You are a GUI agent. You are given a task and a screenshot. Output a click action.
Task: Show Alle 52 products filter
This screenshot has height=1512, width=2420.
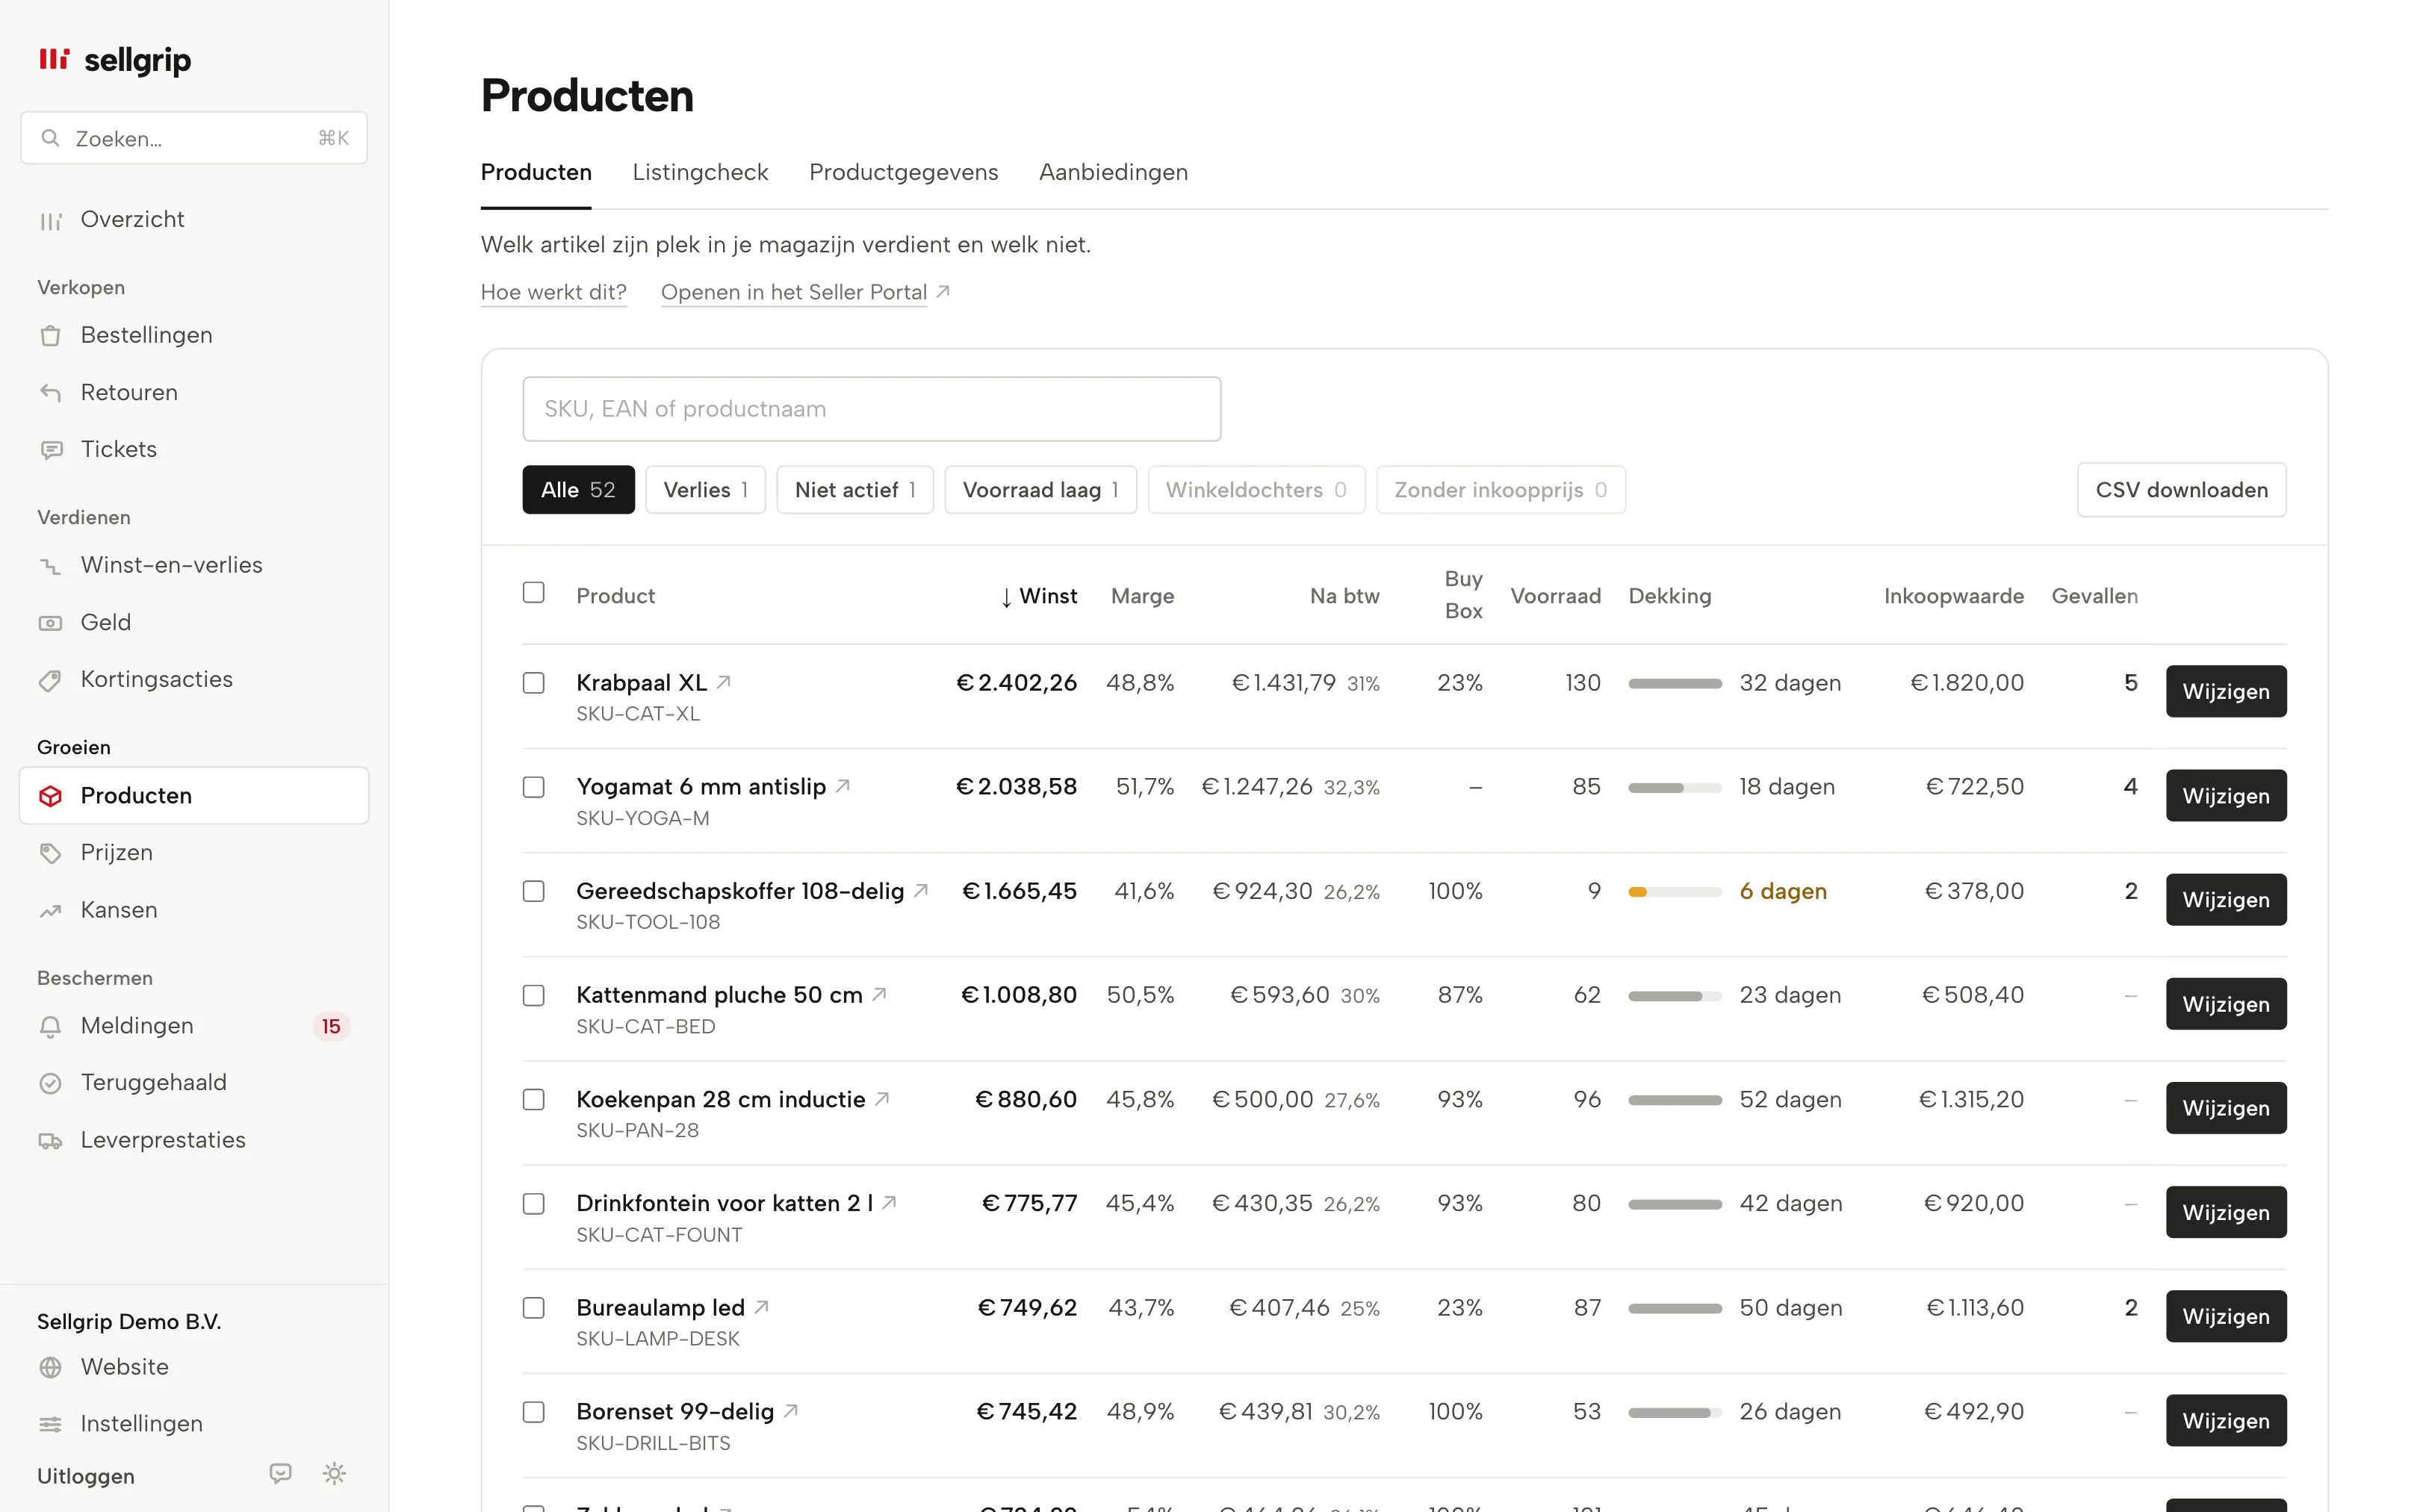(x=578, y=490)
